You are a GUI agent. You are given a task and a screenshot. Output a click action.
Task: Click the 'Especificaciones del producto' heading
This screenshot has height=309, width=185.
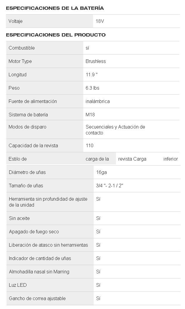tap(56, 35)
